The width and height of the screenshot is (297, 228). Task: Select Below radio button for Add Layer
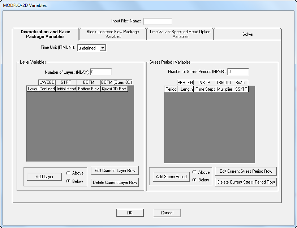click(x=69, y=181)
